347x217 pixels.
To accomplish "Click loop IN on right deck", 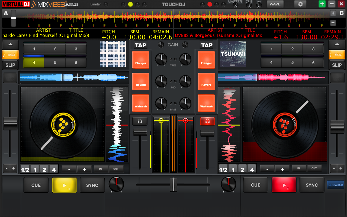I will (299, 168).
